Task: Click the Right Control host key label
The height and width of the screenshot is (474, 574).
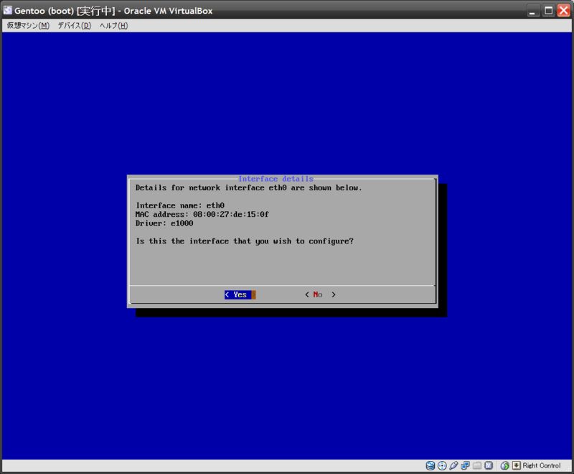Action: (542, 465)
